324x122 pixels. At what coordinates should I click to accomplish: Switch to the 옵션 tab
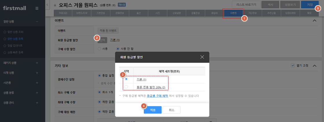click(x=139, y=13)
